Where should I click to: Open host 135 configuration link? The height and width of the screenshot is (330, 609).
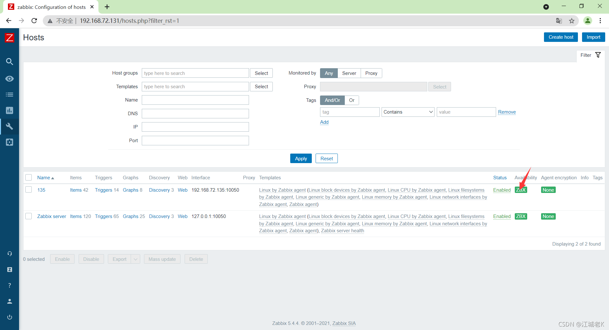click(x=41, y=190)
